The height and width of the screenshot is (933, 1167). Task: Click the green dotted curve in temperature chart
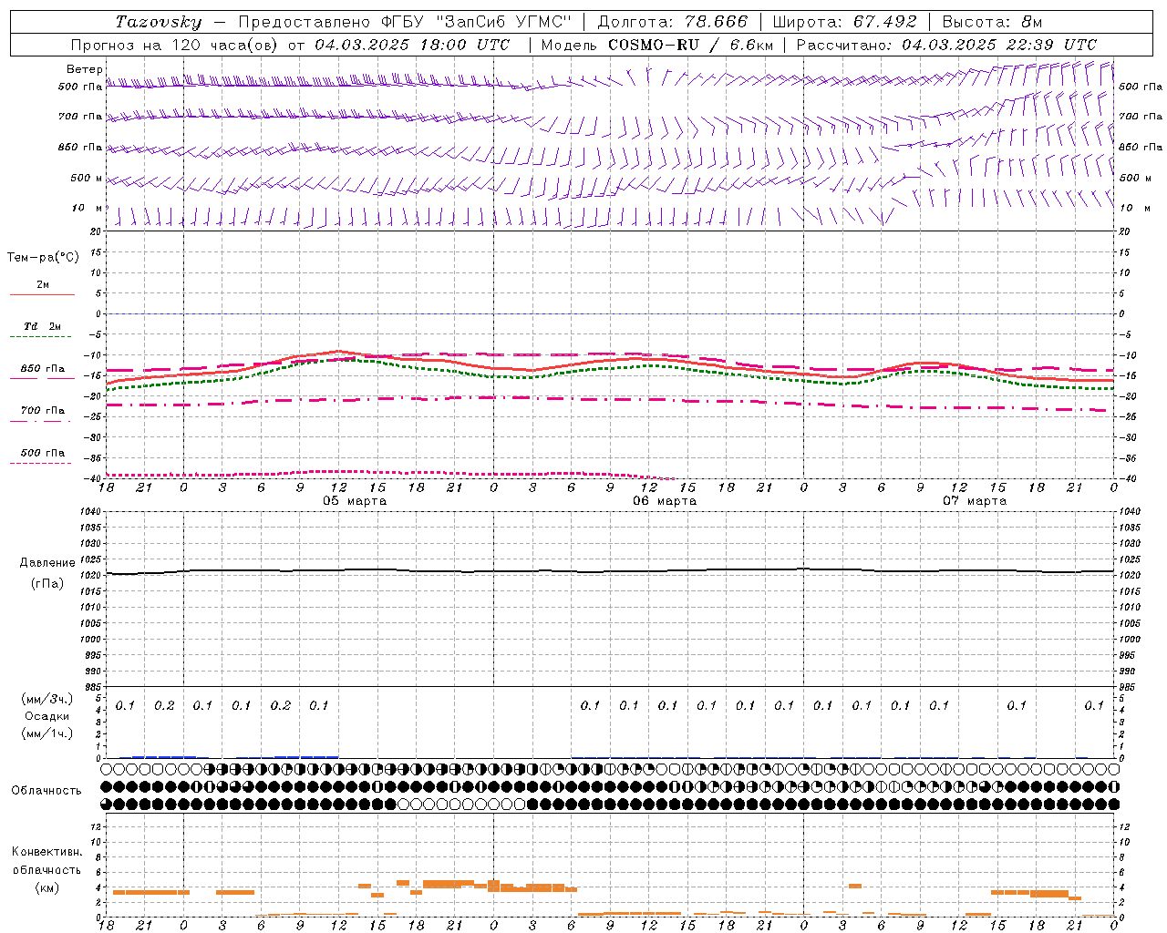pos(609,368)
